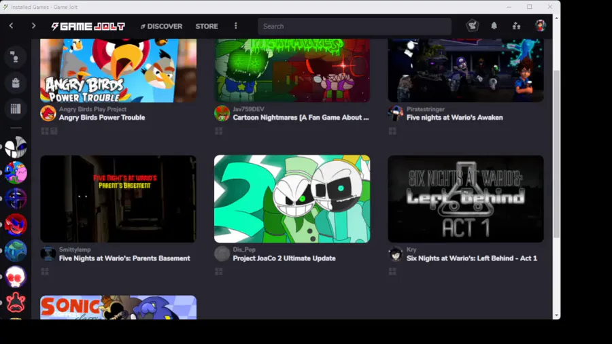Maximize the Game Jolt window
Image resolution: width=612 pixels, height=344 pixels.
click(x=529, y=7)
